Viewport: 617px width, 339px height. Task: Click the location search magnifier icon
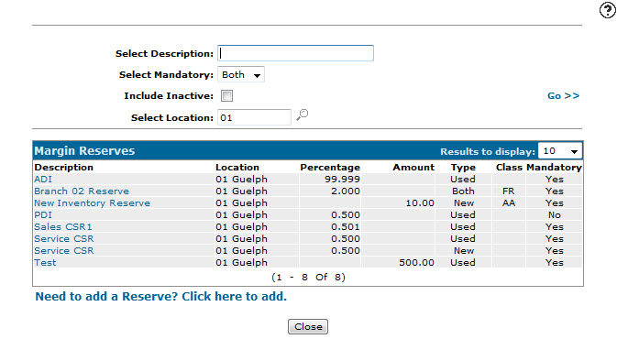click(x=303, y=115)
